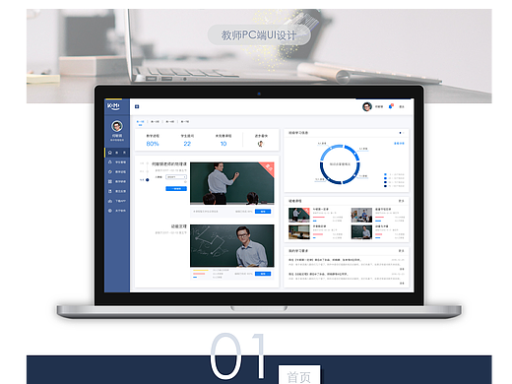Image resolution: width=512 pixels, height=384 pixels.
Task: Select the first active blue class tab
Action: 140,122
